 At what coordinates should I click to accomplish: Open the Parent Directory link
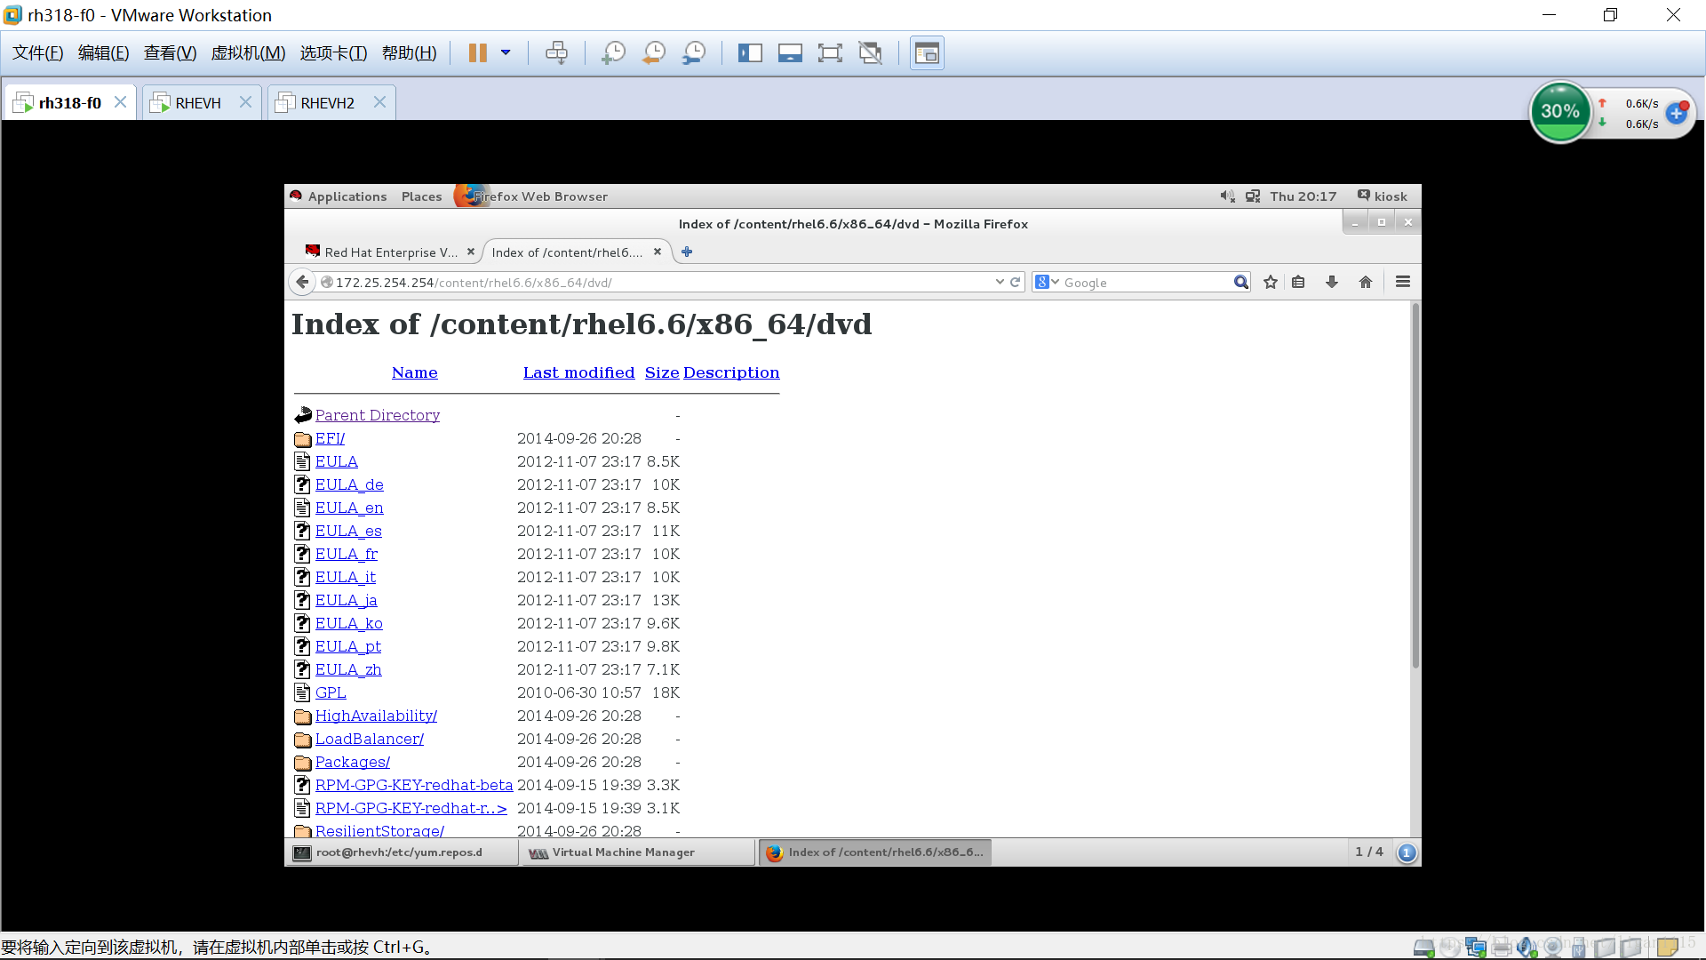point(378,415)
